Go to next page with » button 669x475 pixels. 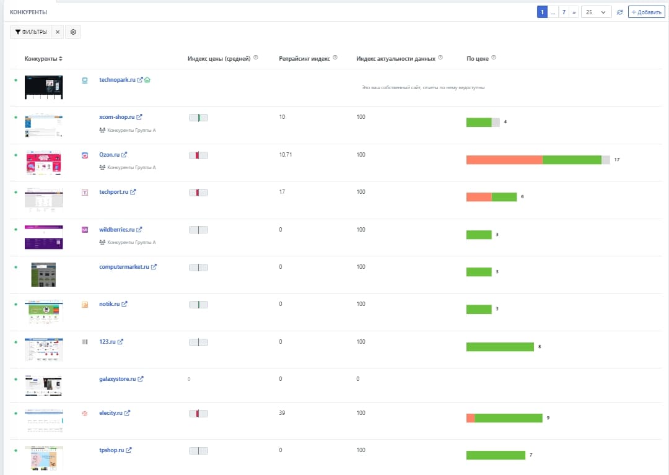click(x=574, y=12)
